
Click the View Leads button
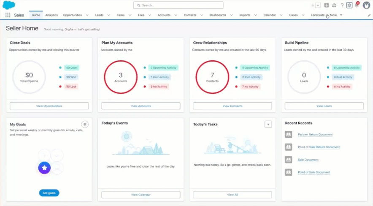324,106
